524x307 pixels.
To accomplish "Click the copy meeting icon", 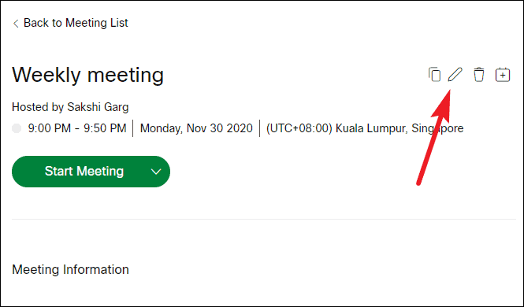I will (434, 75).
